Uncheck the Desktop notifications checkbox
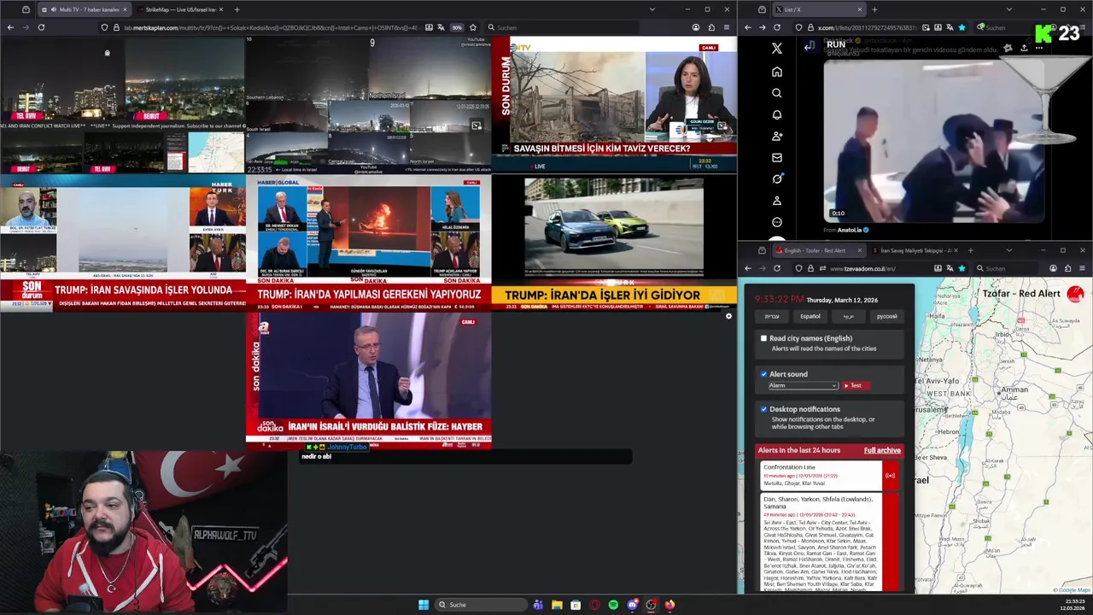Viewport: 1093px width, 615px height. coord(763,409)
